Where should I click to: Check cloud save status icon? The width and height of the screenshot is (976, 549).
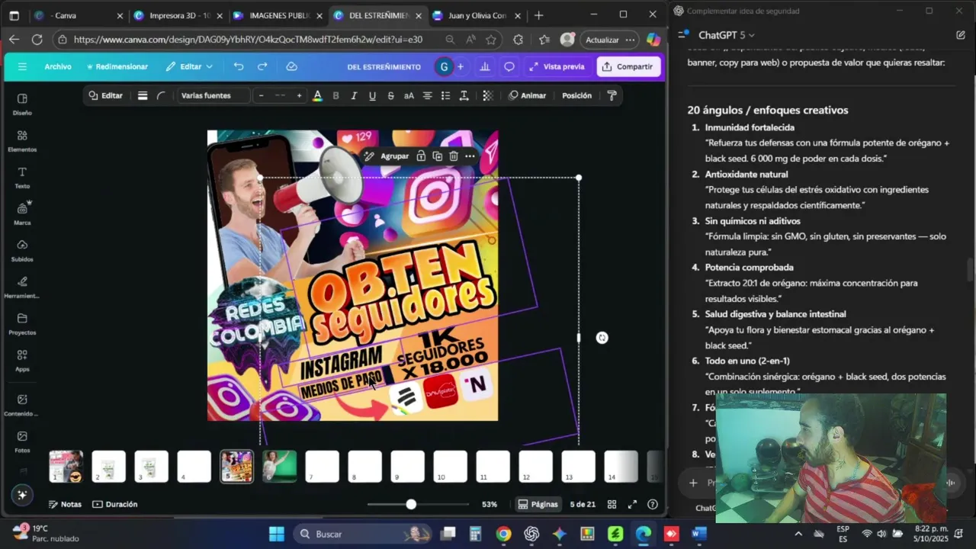[x=291, y=67]
